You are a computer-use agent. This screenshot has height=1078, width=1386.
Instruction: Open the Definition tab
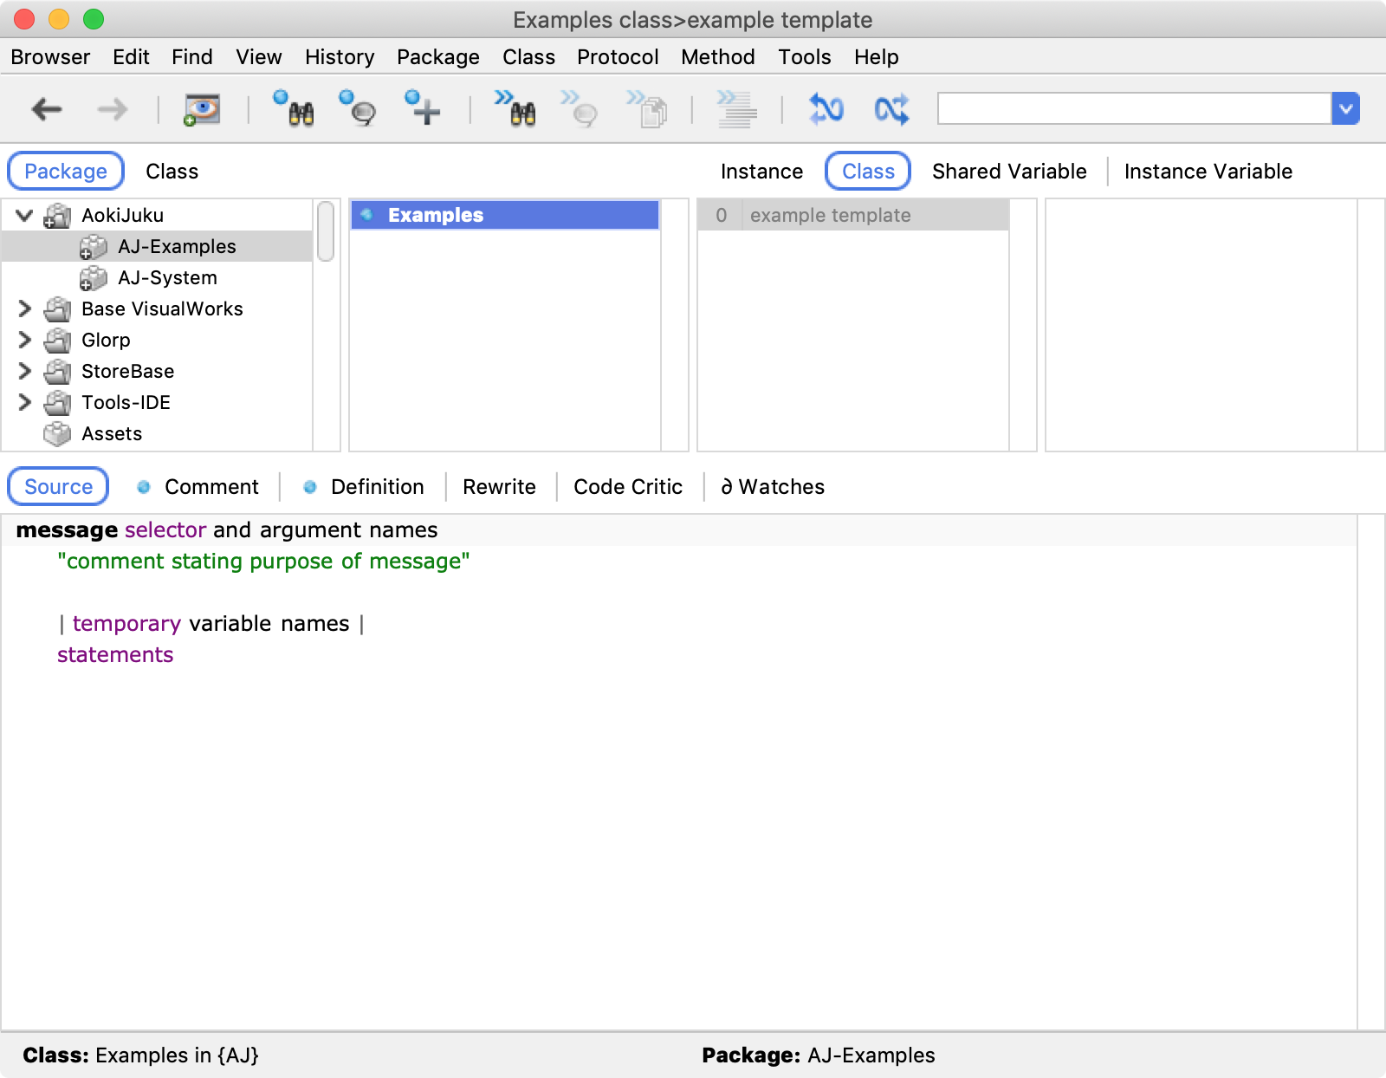pyautogui.click(x=377, y=487)
